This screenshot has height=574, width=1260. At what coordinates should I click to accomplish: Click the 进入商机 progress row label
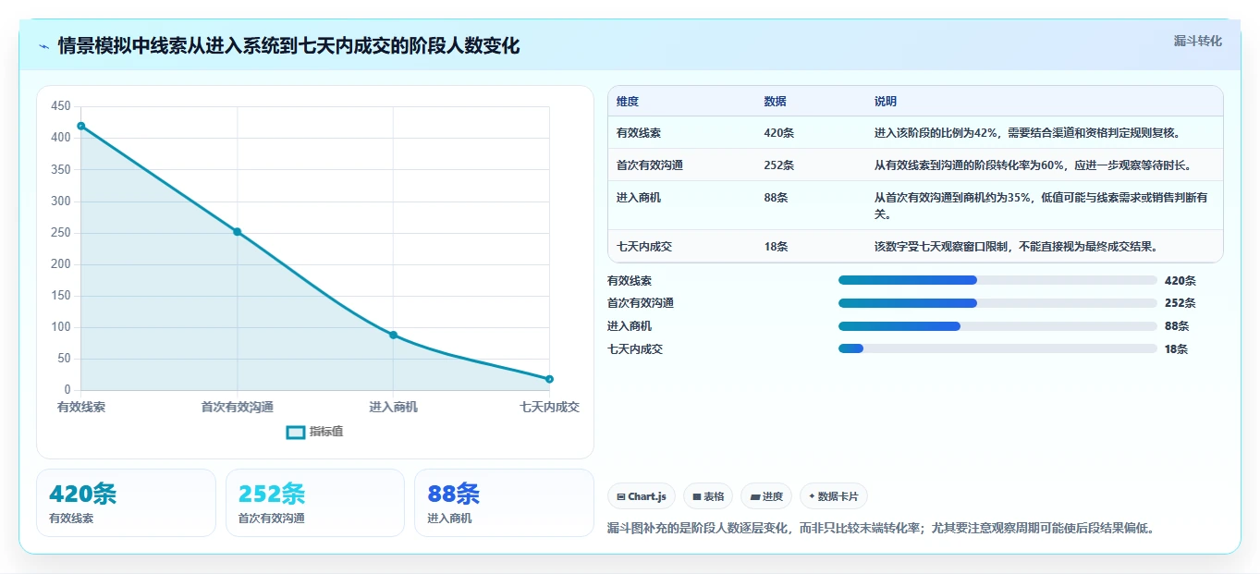point(630,326)
